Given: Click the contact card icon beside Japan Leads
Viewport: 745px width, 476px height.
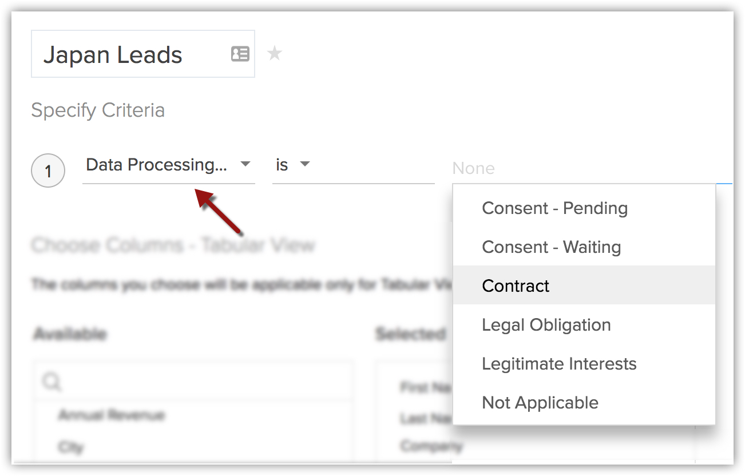Looking at the screenshot, I should point(240,54).
